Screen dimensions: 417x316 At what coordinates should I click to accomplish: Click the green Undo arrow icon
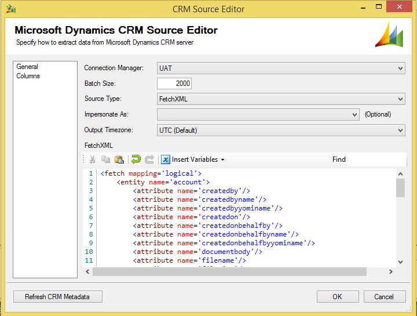(x=136, y=159)
